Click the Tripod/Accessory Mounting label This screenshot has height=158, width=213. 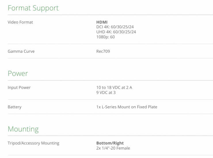(x=33, y=143)
